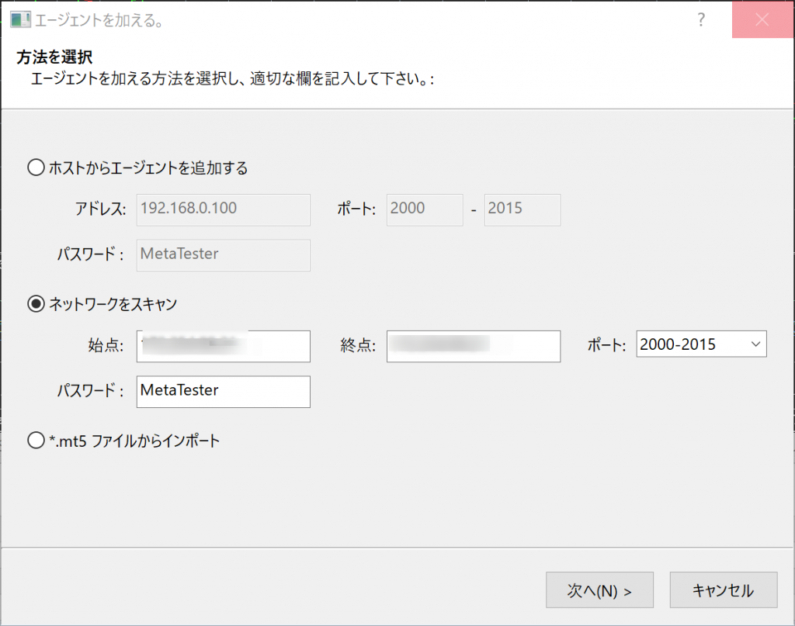Click the port start field showing 2000
This screenshot has height=626, width=795.
tap(425, 209)
